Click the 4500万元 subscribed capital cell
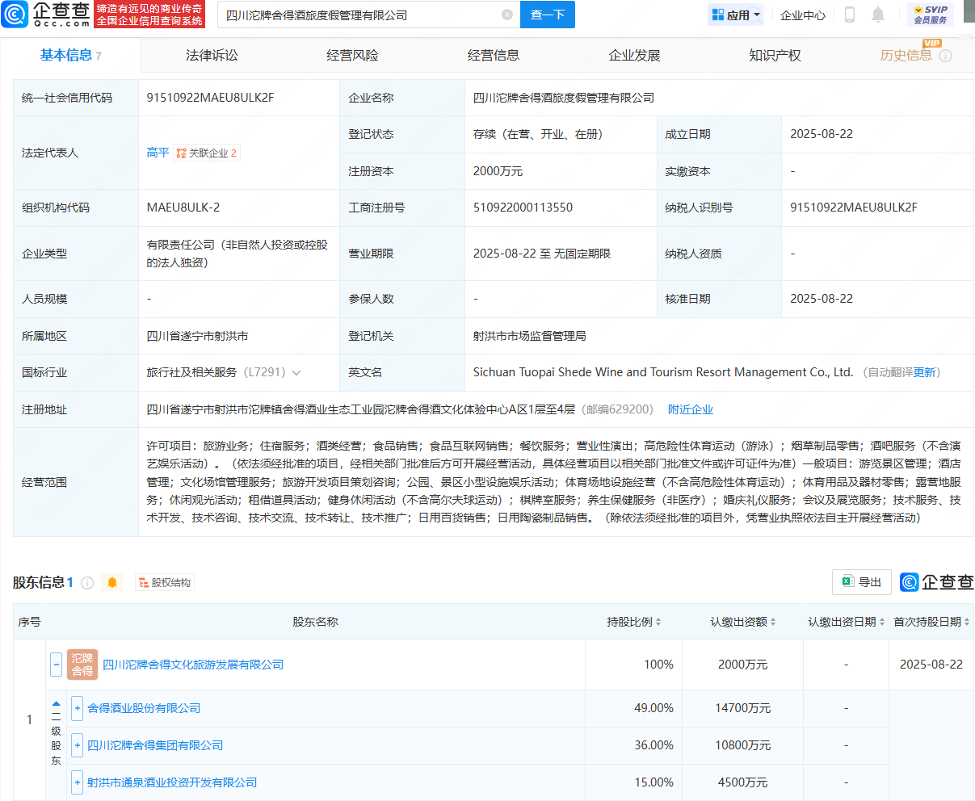 pos(742,782)
